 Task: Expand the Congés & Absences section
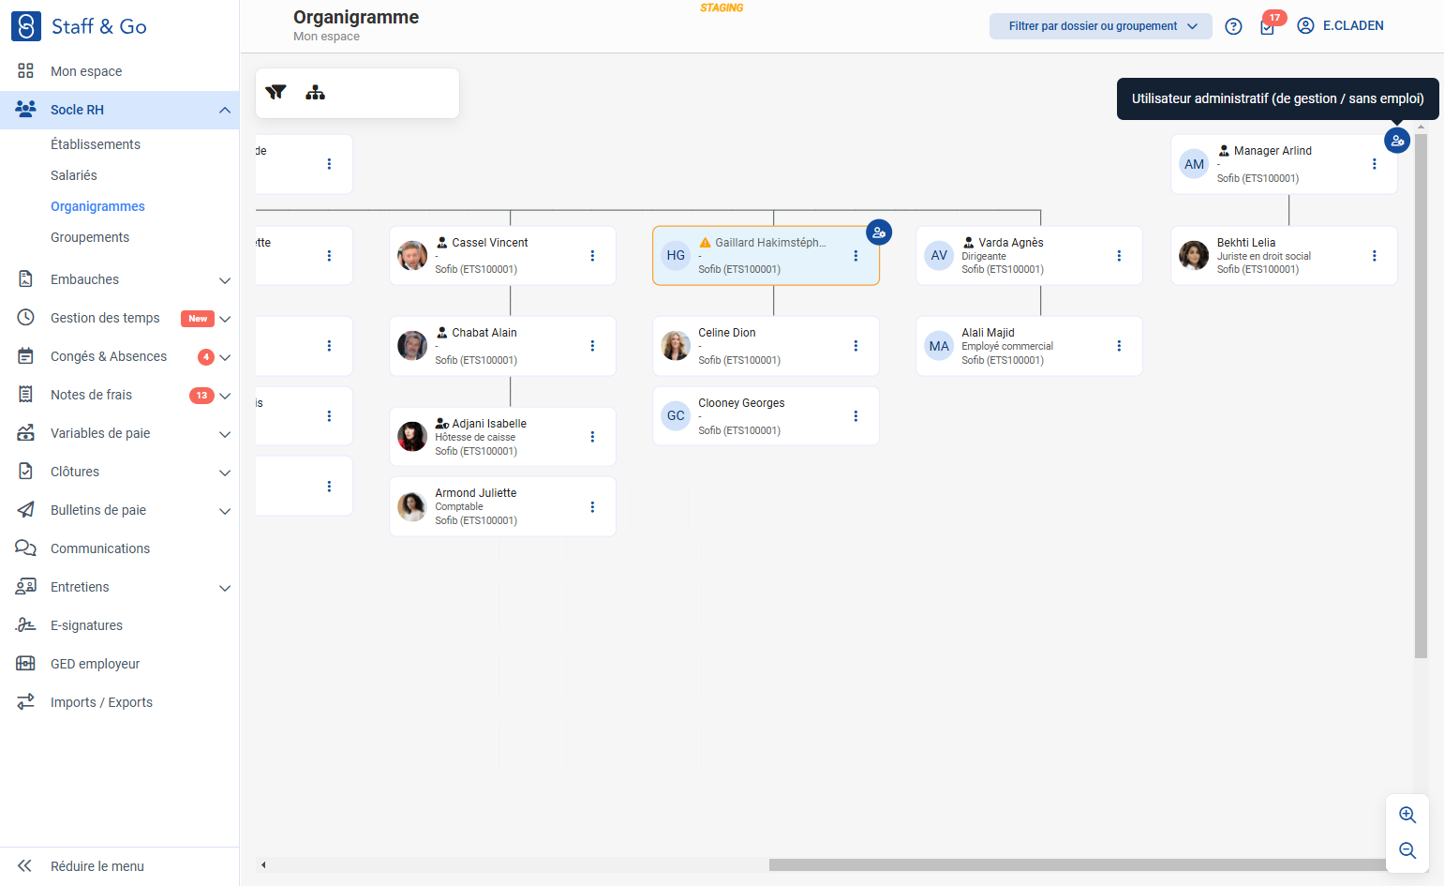(225, 357)
